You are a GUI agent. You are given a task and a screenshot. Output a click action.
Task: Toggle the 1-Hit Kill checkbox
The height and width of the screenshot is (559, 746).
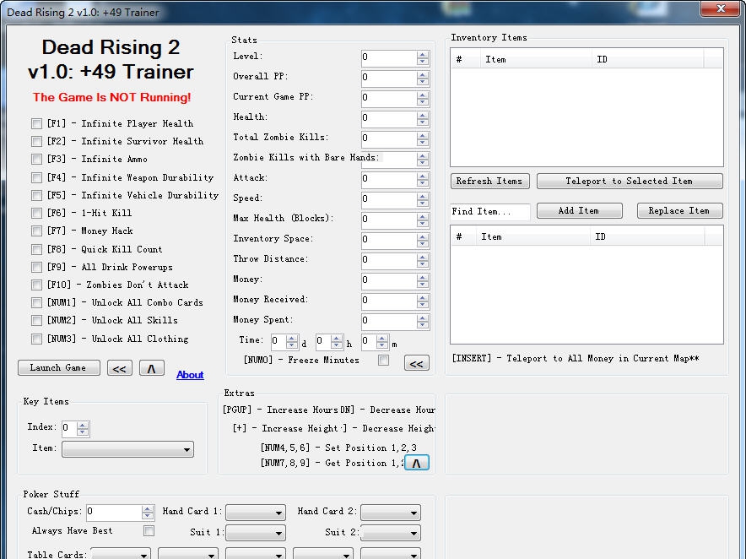(x=36, y=214)
